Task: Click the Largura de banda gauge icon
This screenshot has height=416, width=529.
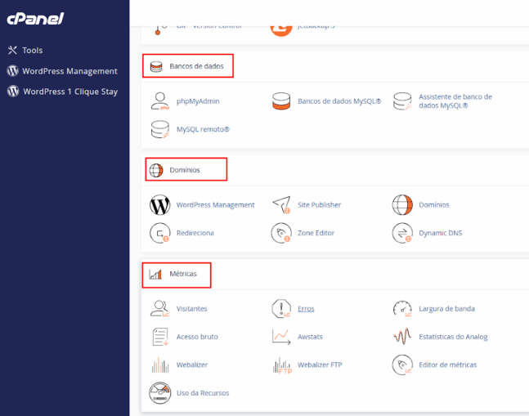Action: 402,309
